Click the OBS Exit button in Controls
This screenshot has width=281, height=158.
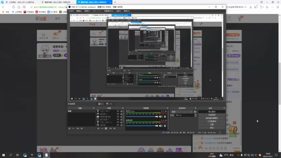[x=212, y=128]
